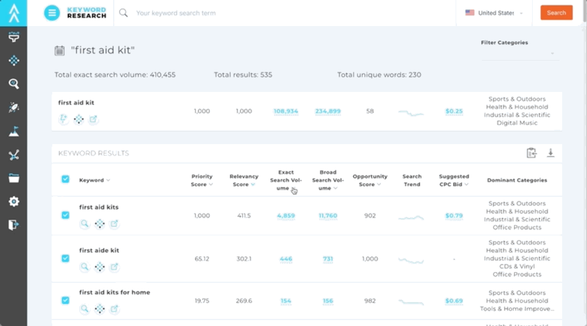587x326 pixels.
Task: Uncheck the 'first aid kits' row checkbox
Action: click(65, 215)
